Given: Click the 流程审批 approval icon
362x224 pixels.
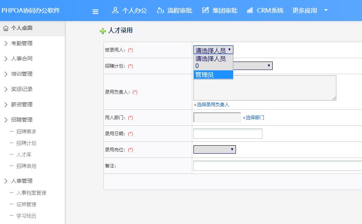Looking at the screenshot, I should pyautogui.click(x=160, y=10).
